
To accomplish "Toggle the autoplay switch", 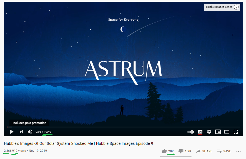I will pyautogui.click(x=191, y=132).
